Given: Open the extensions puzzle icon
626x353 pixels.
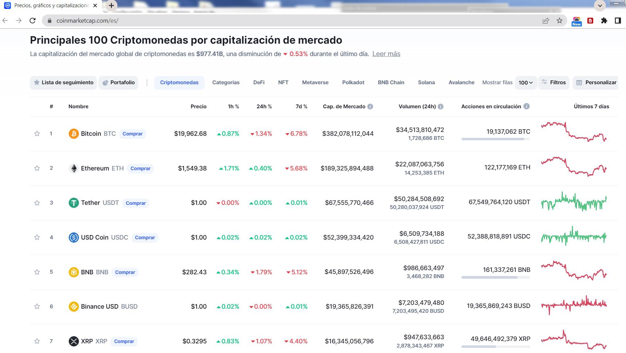Looking at the screenshot, I should coord(604,21).
